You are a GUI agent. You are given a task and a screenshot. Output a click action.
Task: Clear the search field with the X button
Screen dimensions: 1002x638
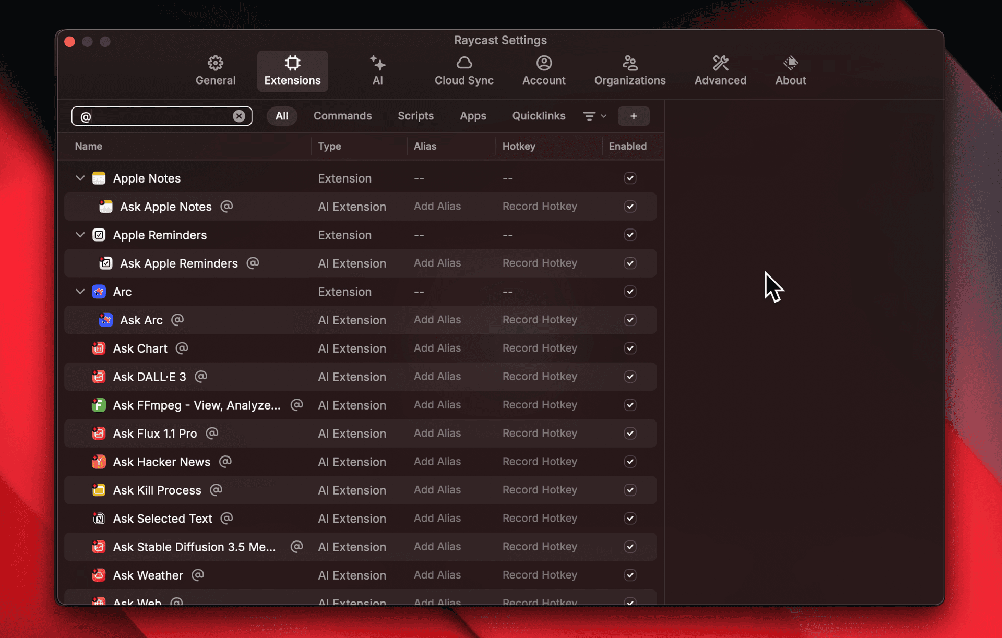[239, 116]
